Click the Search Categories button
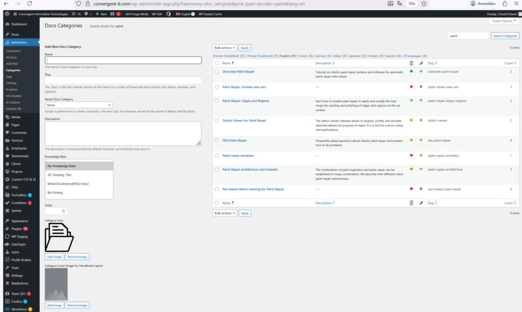 505,36
